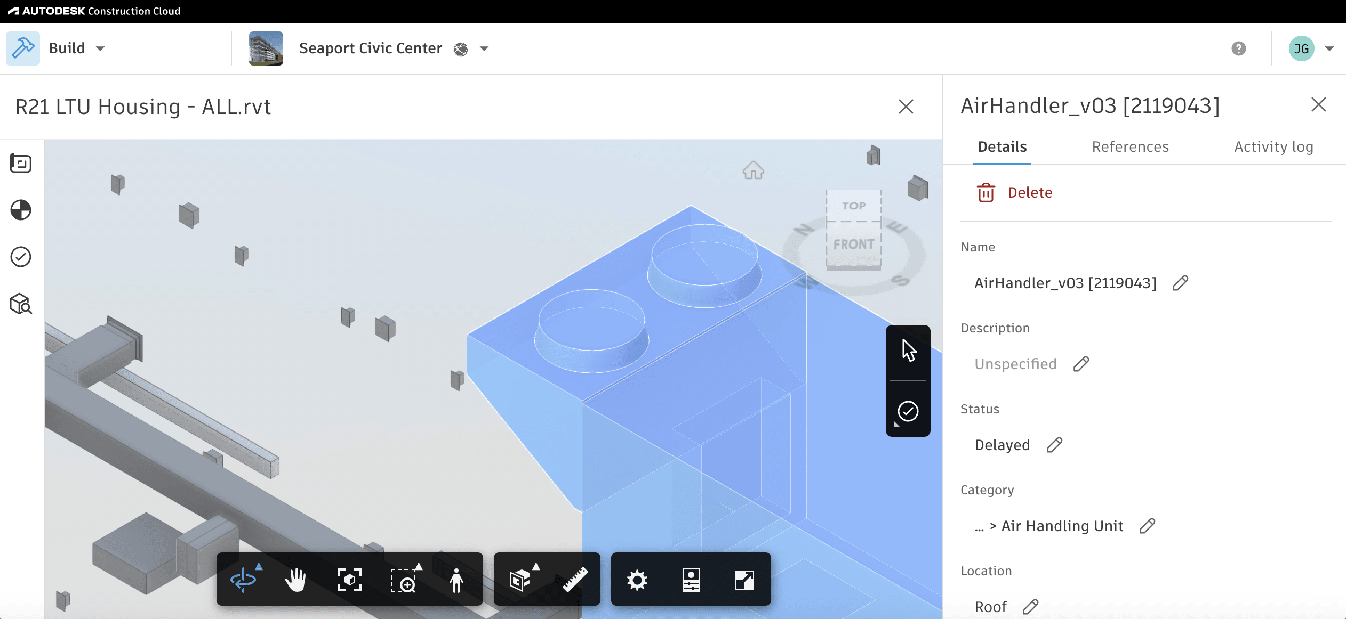Click the Fit to view icon
This screenshot has width=1346, height=619.
[x=350, y=580]
